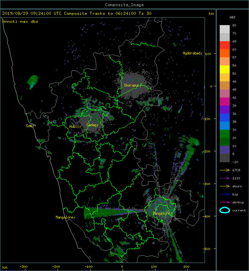Image resolution: width=249 pixels, height=271 pixels.
Task: Select the 'Annot: max dbz' annotation text
Action: pyautogui.click(x=20, y=22)
